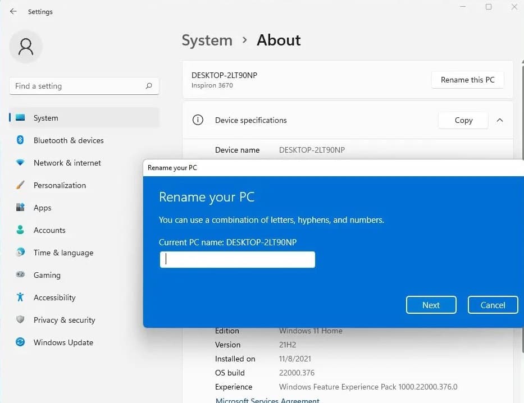Click the Personalization paintbrush icon

click(20, 185)
